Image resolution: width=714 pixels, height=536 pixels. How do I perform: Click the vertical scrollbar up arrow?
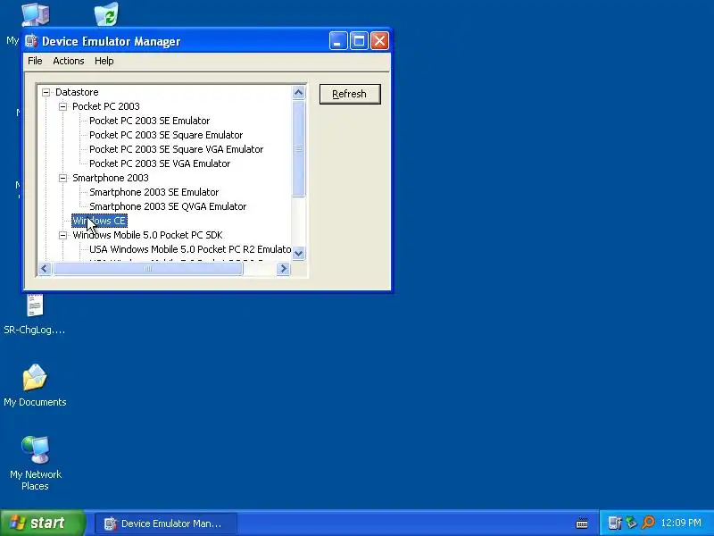pos(299,93)
